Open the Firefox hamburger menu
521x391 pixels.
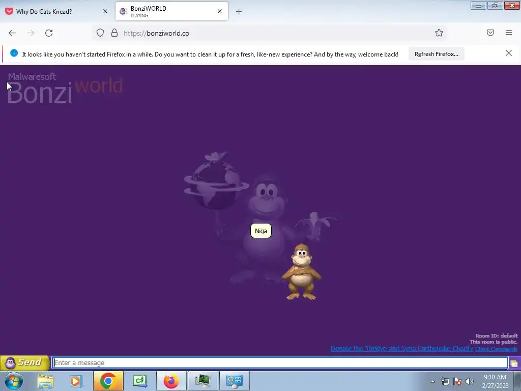tap(509, 33)
